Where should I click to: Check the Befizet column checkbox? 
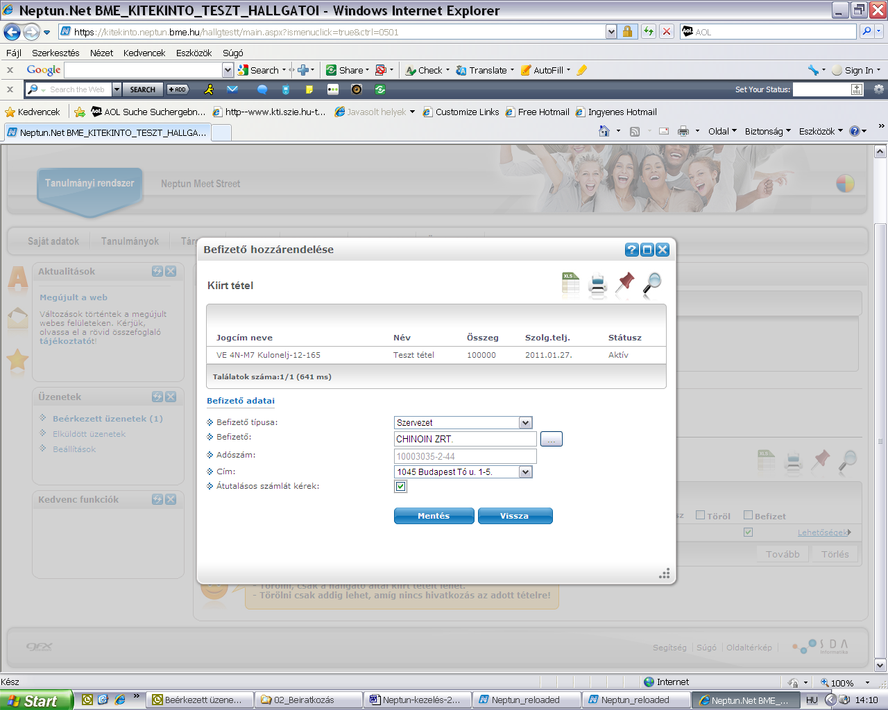(748, 515)
